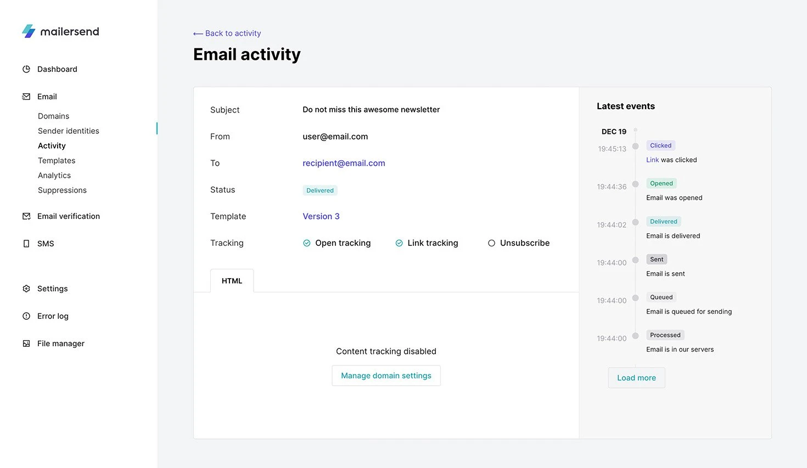Go to Sender identities page
Image resolution: width=807 pixels, height=468 pixels.
69,131
